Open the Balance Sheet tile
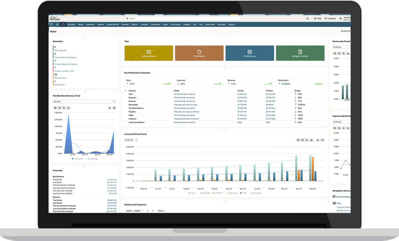The image size is (399, 241). [x=149, y=53]
